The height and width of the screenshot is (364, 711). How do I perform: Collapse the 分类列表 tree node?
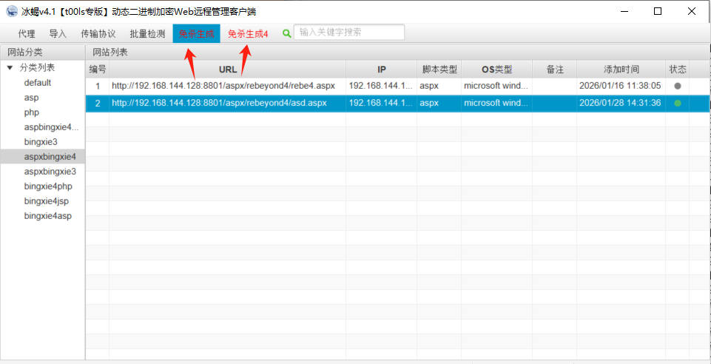(10, 68)
